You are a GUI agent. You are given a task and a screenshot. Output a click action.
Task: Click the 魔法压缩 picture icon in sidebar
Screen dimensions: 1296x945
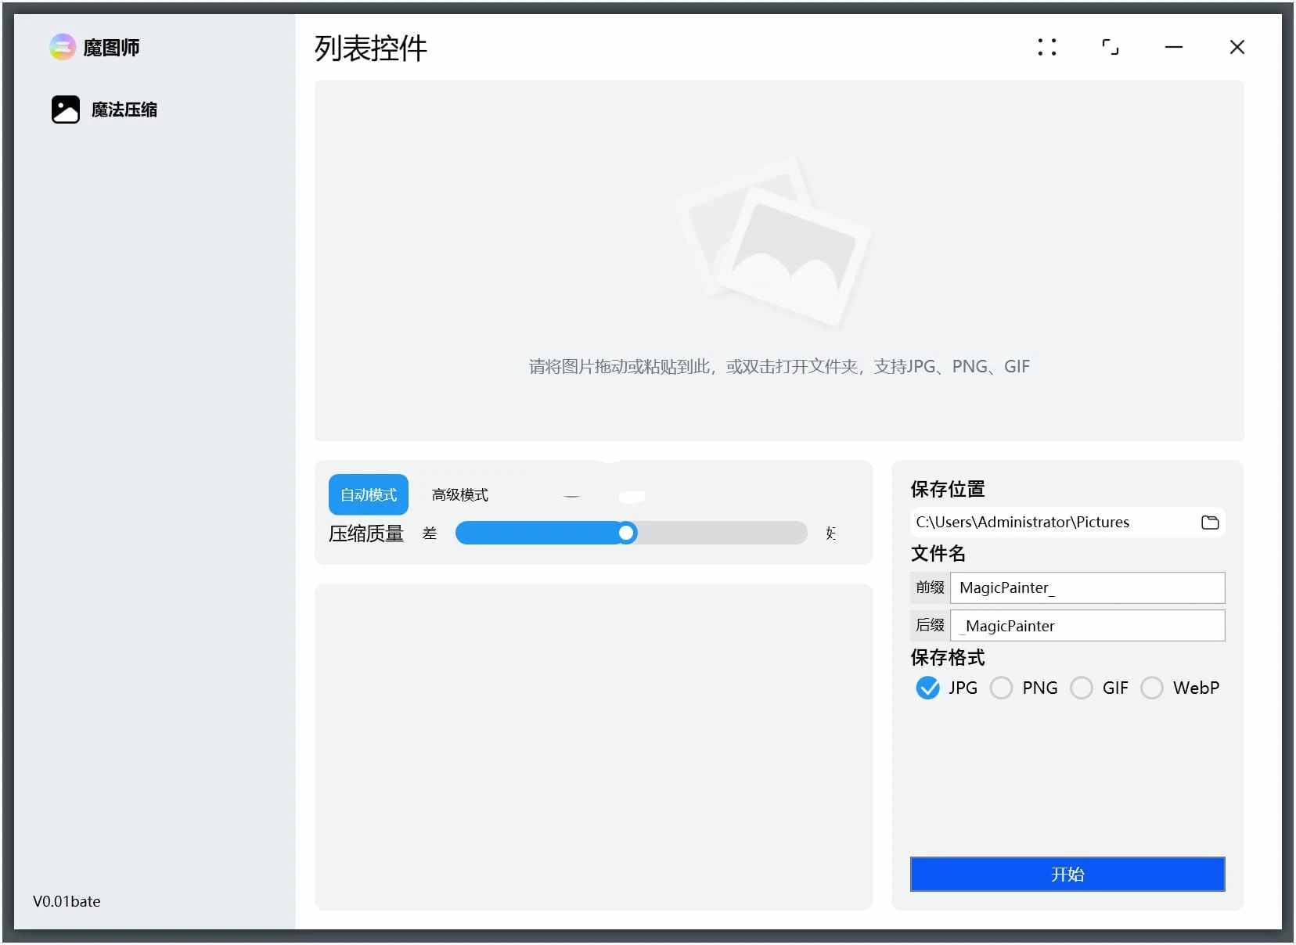pyautogui.click(x=66, y=110)
